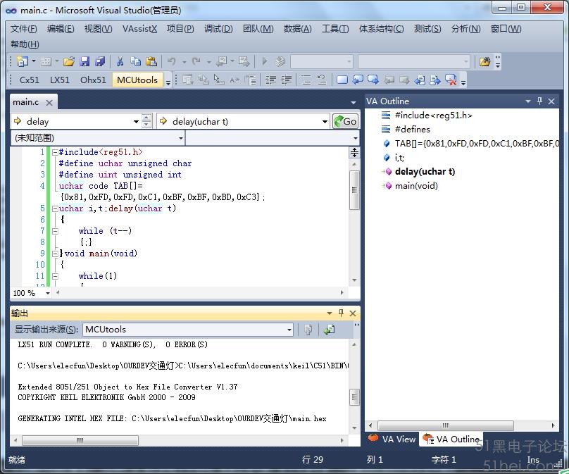Click the Start Debugging play icon
Image resolution: width=569 pixels, height=474 pixels.
(265, 62)
